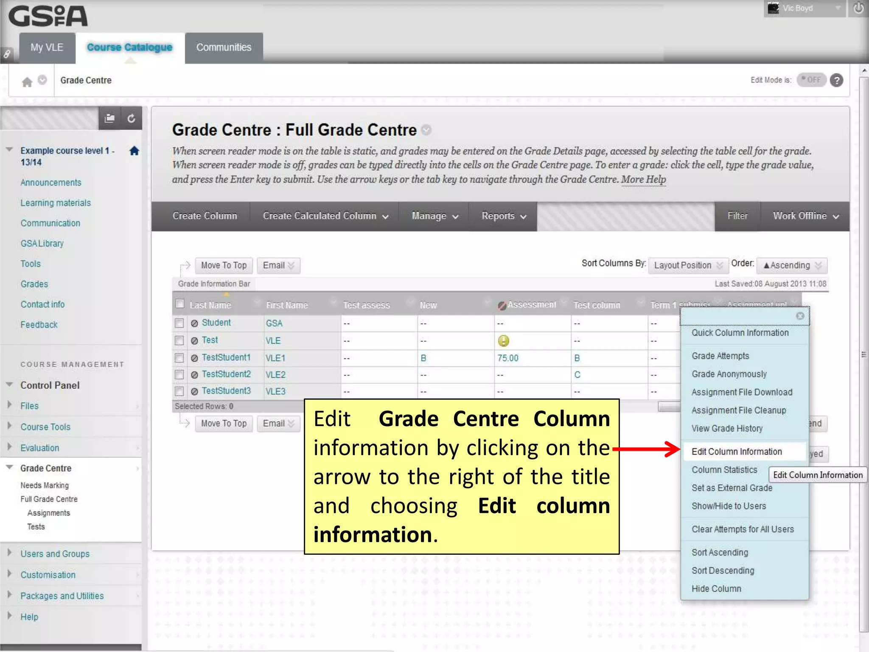869x652 pixels.
Task: Select Hide Column menu item
Action: tap(716, 589)
